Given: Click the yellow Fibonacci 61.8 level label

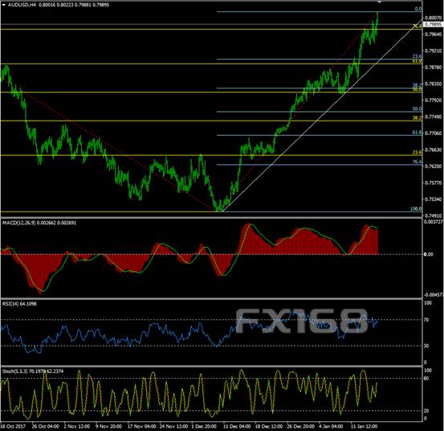Looking at the screenshot, I should click(417, 61).
